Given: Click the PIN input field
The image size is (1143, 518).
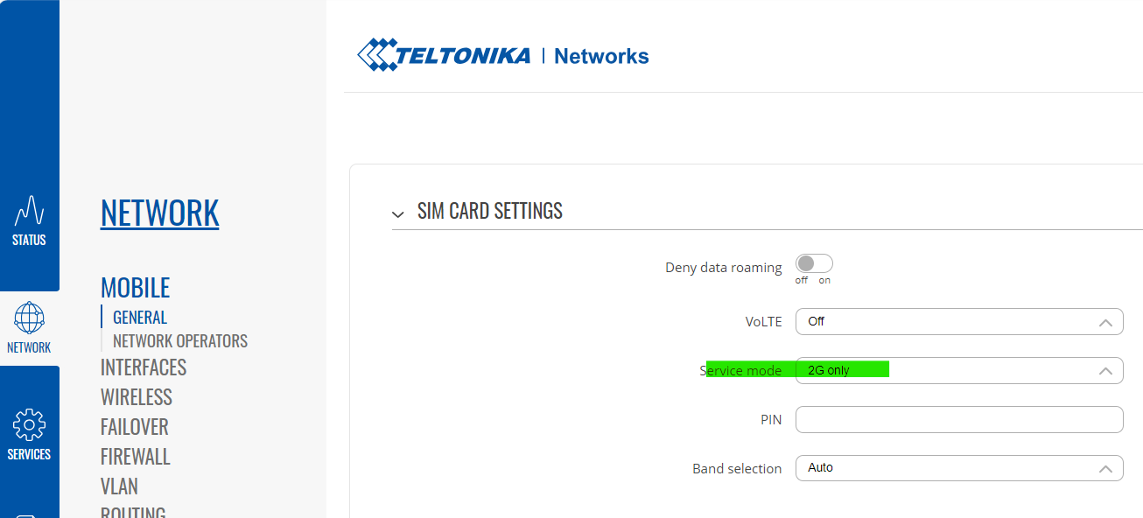Looking at the screenshot, I should coord(959,419).
